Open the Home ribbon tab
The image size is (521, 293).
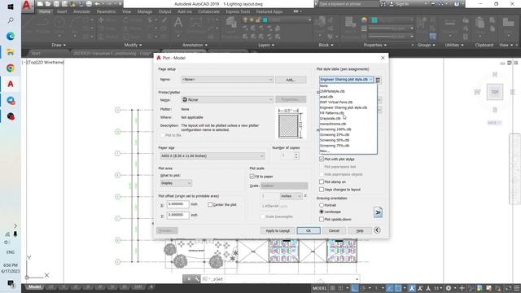click(x=45, y=11)
